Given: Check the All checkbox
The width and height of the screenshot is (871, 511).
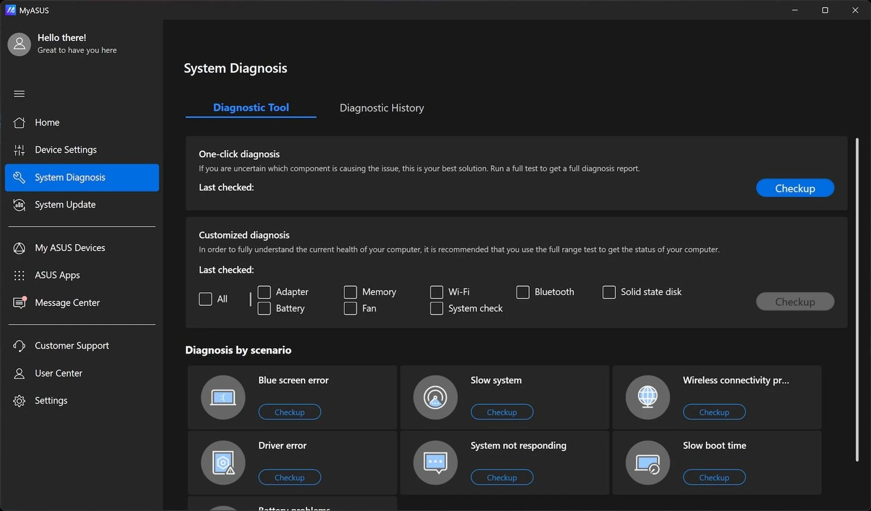Looking at the screenshot, I should pos(205,299).
